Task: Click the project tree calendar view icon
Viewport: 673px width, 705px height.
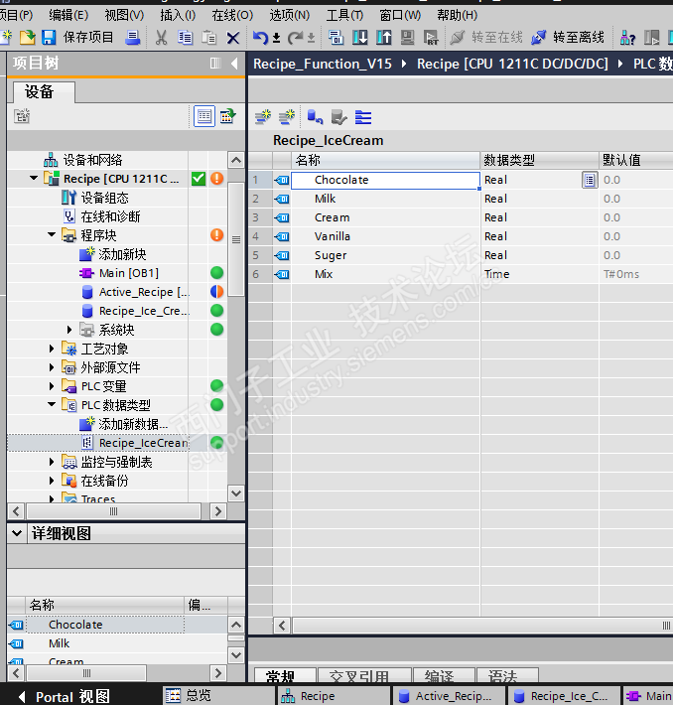Action: pyautogui.click(x=228, y=116)
